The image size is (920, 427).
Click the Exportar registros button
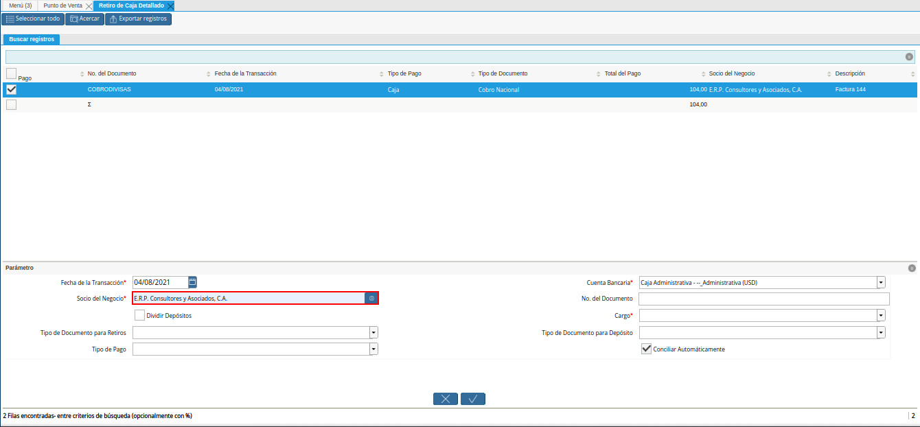point(138,19)
